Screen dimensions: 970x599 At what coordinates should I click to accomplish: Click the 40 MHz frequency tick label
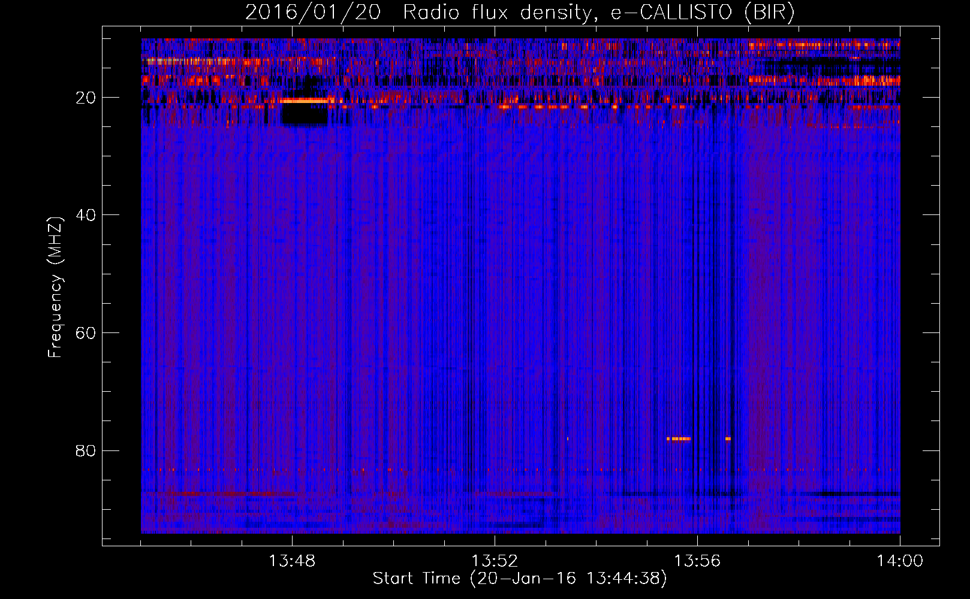pos(86,215)
